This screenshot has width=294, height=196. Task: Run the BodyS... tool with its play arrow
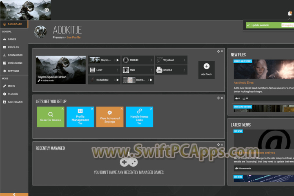click(x=151, y=80)
